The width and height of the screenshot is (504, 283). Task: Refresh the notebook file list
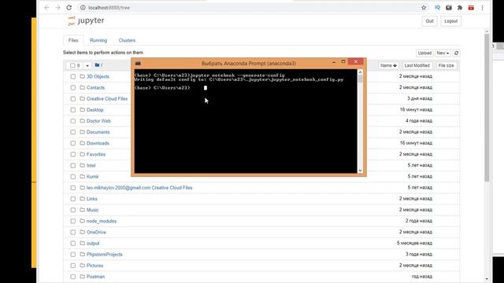pyautogui.click(x=456, y=53)
